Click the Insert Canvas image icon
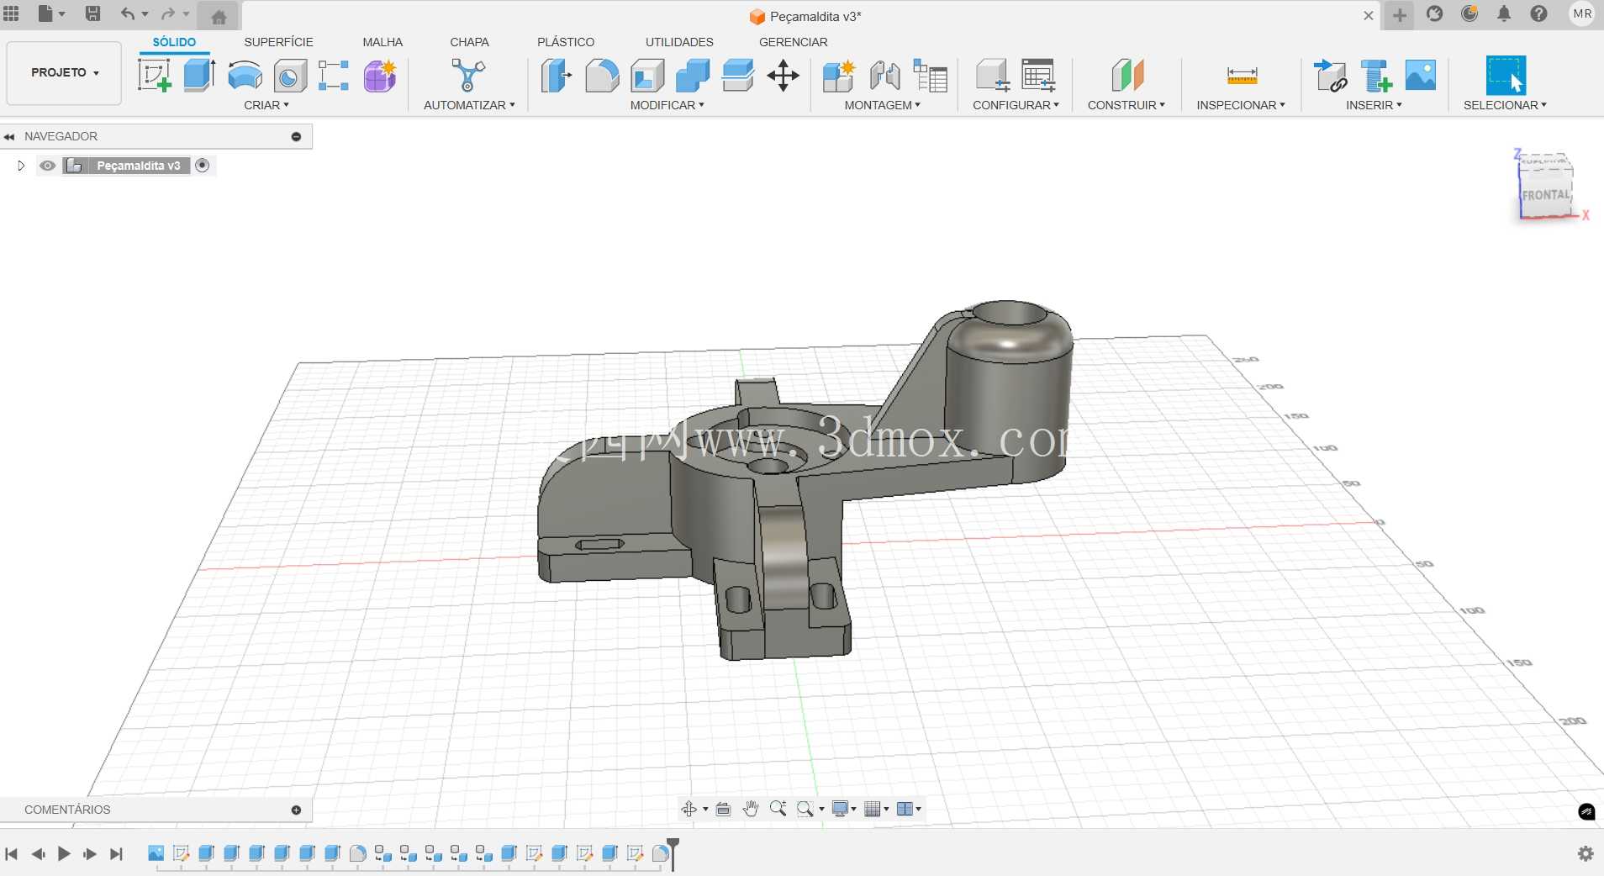Image resolution: width=1604 pixels, height=876 pixels. point(1421,76)
